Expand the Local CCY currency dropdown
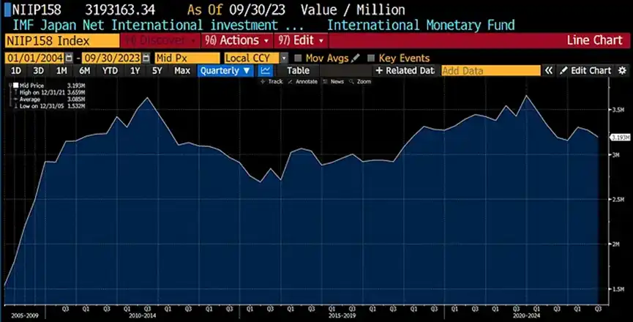Screen dimensions: 633x322 tap(255, 58)
